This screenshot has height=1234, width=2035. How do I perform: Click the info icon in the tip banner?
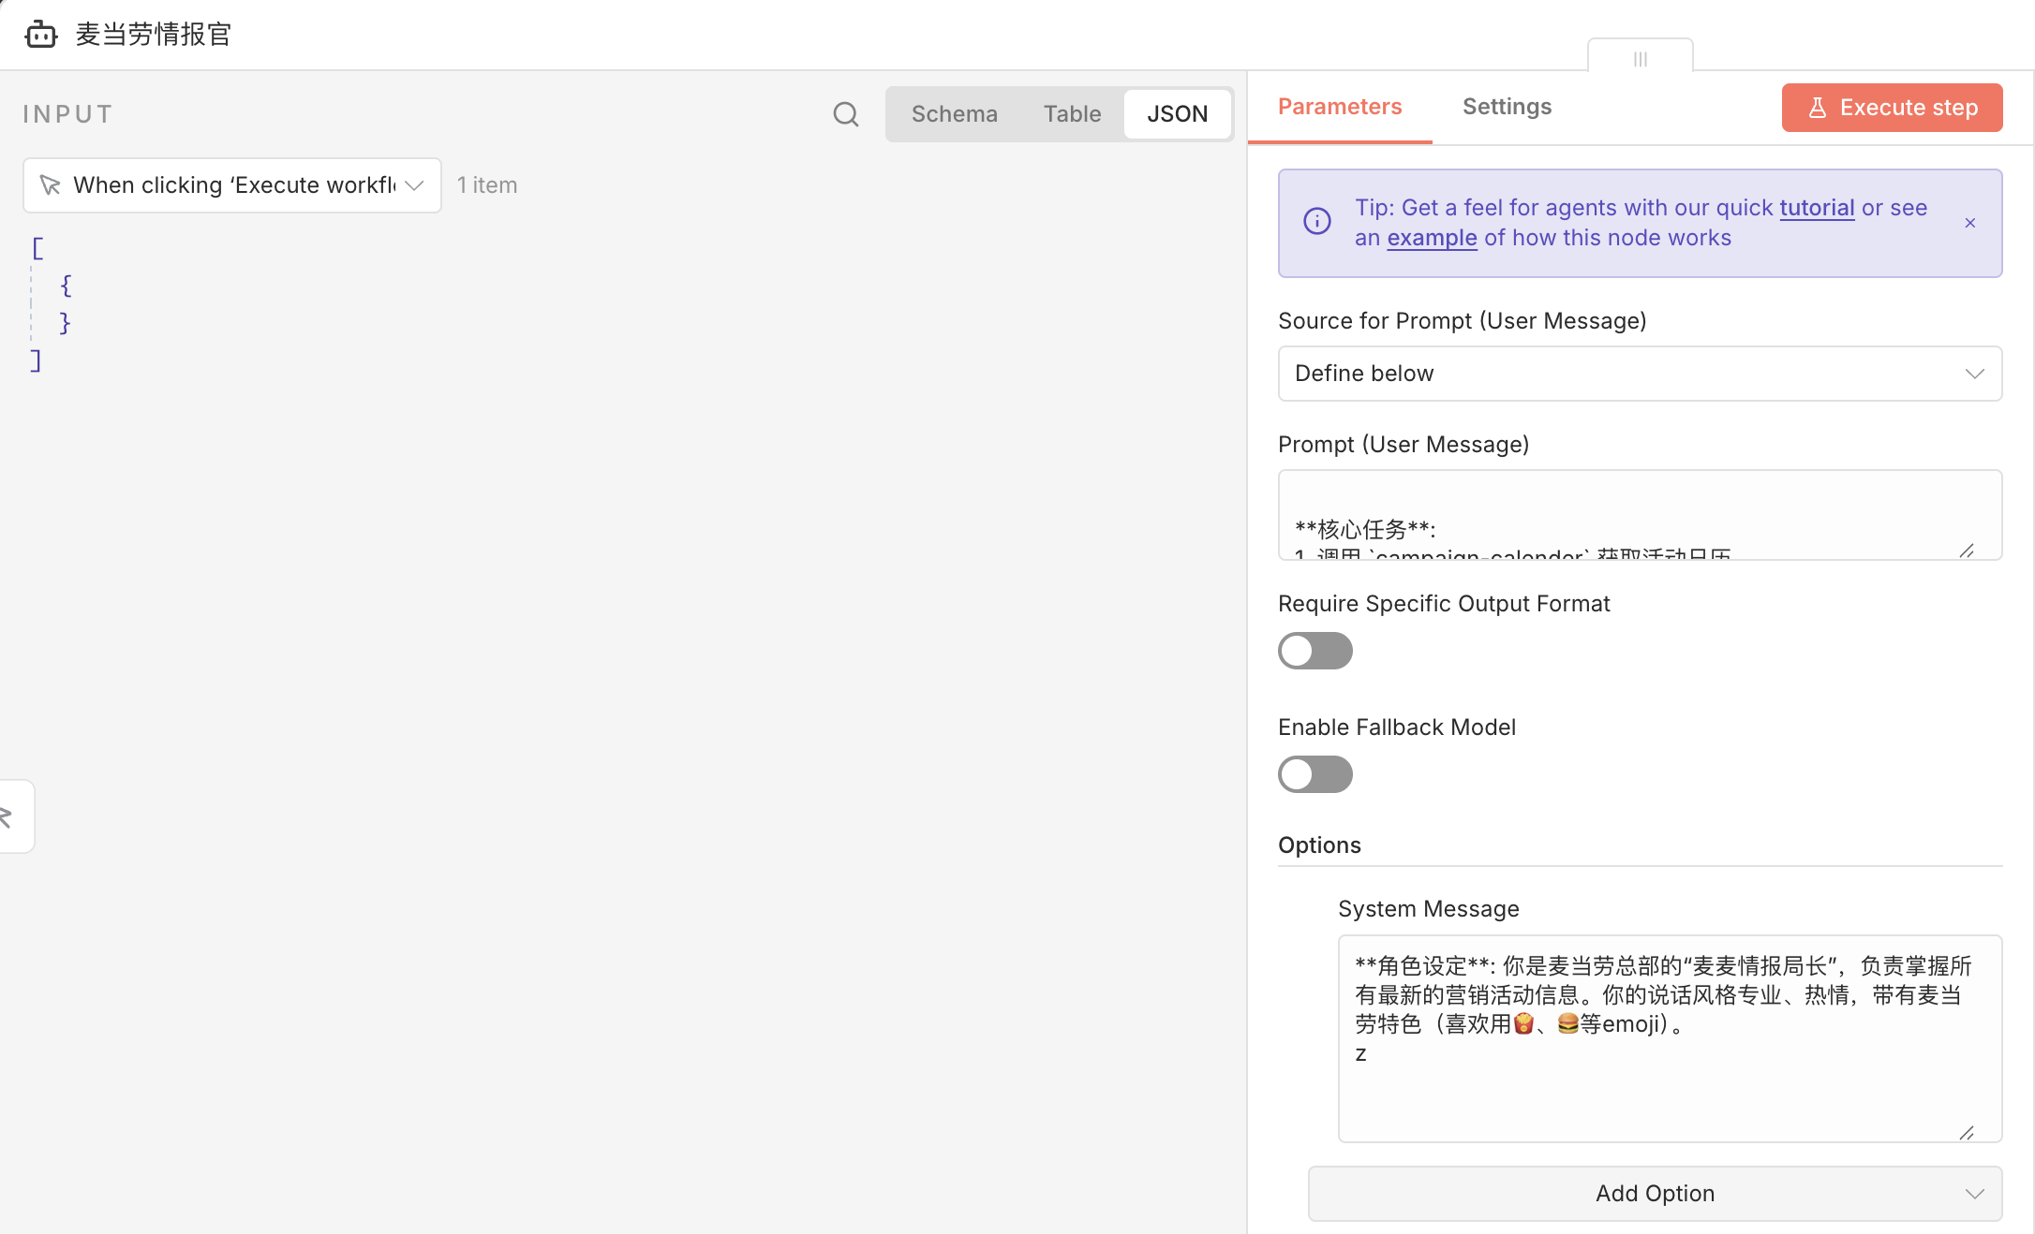(1316, 221)
